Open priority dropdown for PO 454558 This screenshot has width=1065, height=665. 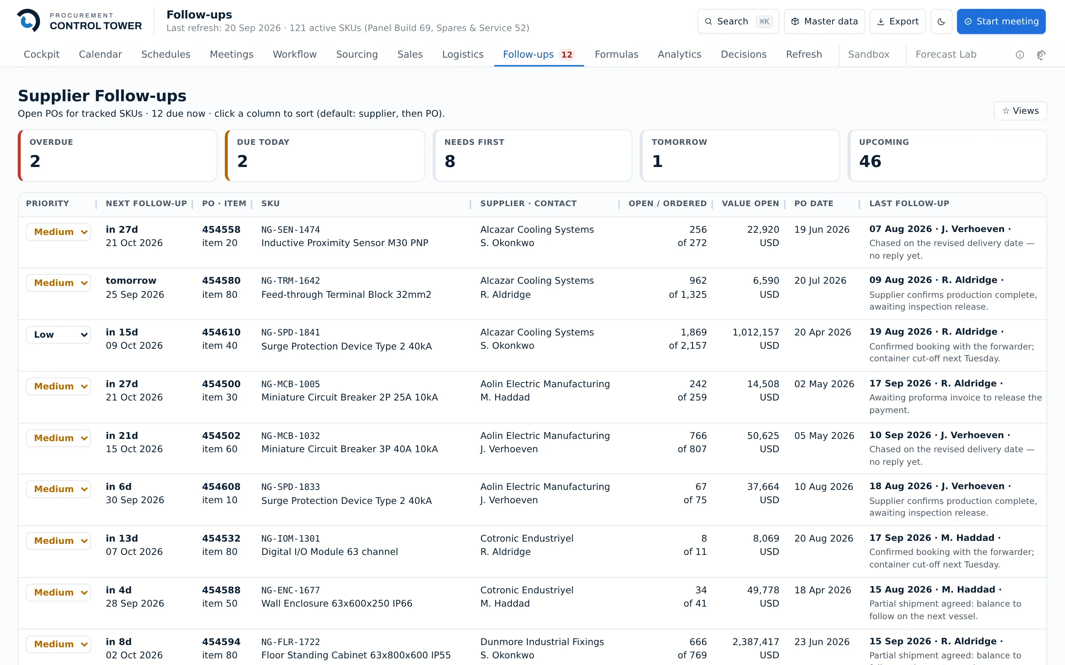[x=58, y=232]
